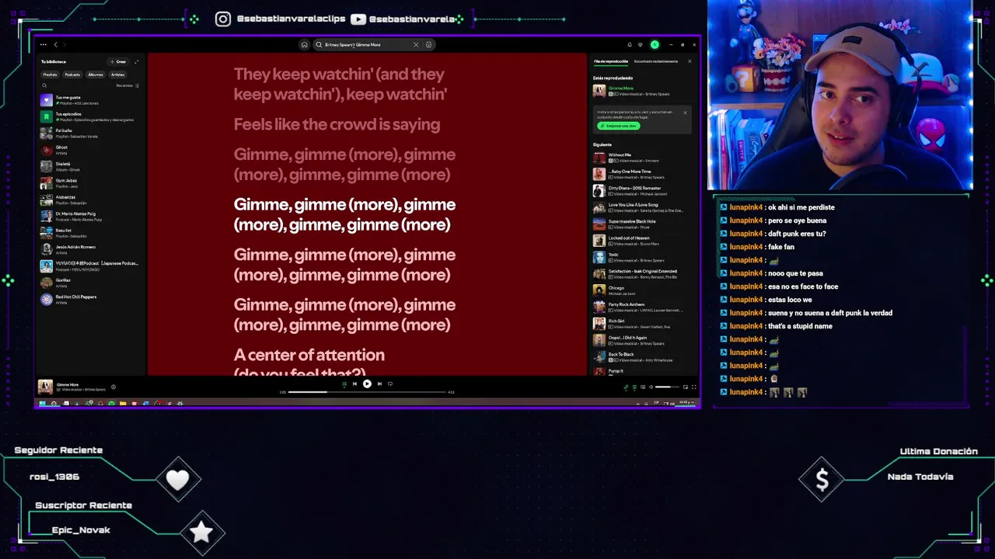
Task: Click Empezar una Jam button
Action: [x=619, y=126]
